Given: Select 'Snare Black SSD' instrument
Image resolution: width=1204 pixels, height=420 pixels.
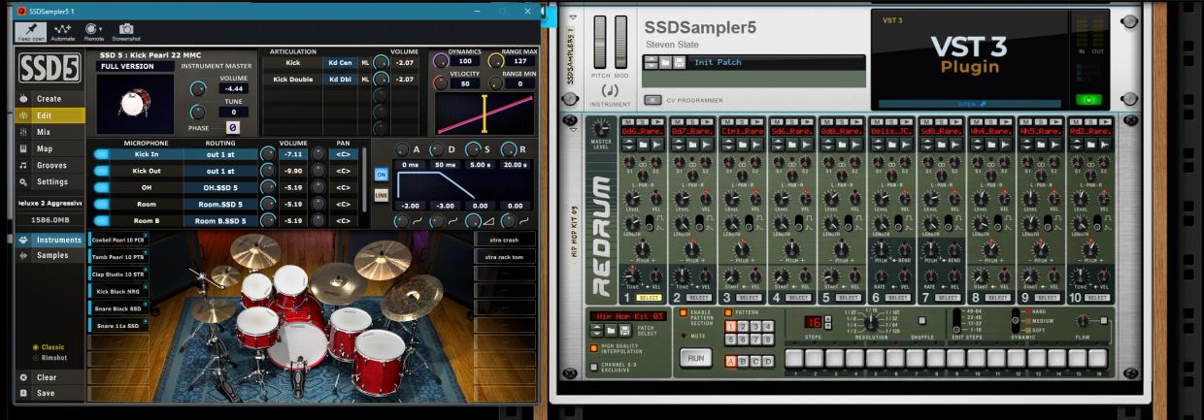Looking at the screenshot, I should pos(118,308).
